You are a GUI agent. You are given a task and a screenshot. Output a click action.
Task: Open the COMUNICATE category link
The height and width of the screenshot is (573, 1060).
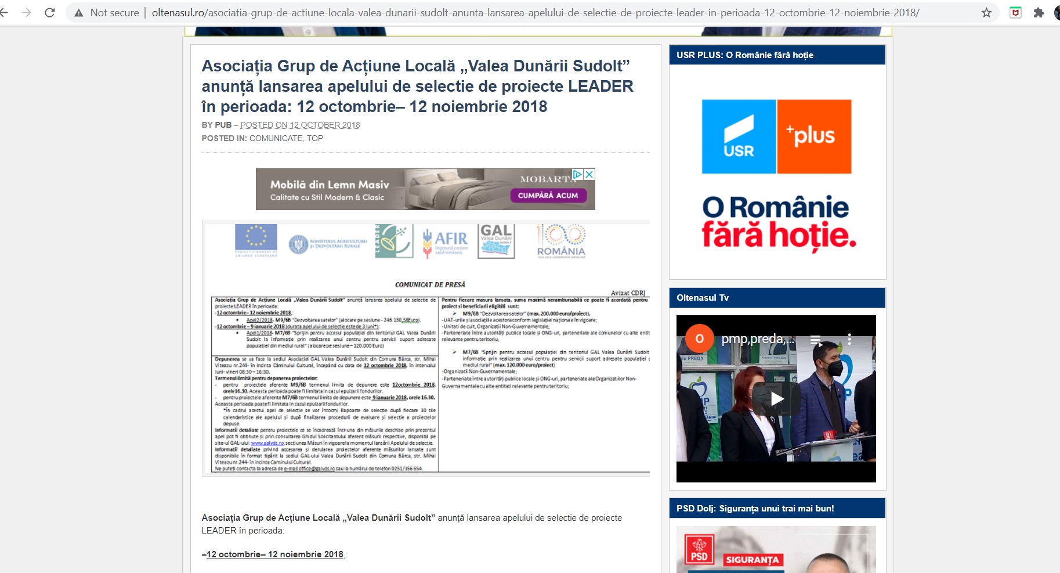coord(276,138)
